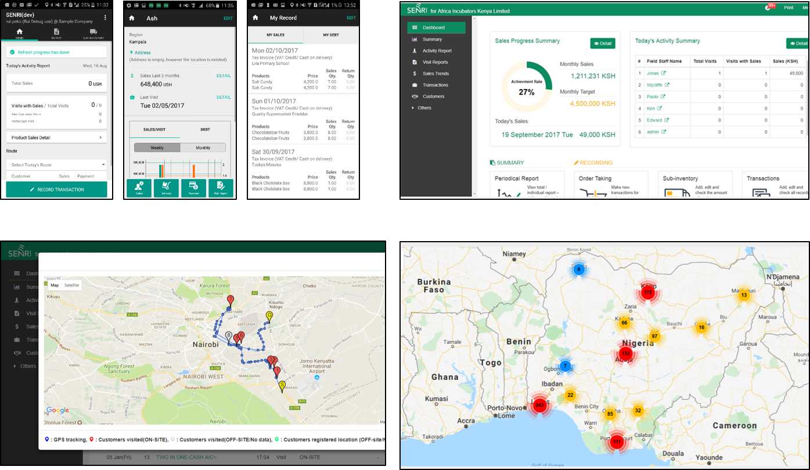Select the SALES/VISIT chart tab
Viewport: 810px width, 470px height.
pos(154,130)
